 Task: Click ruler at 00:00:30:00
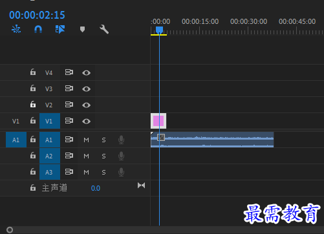click(x=248, y=21)
